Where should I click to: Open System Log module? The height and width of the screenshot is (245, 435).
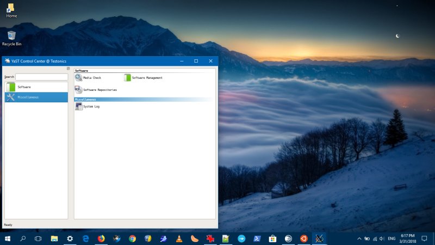88,106
